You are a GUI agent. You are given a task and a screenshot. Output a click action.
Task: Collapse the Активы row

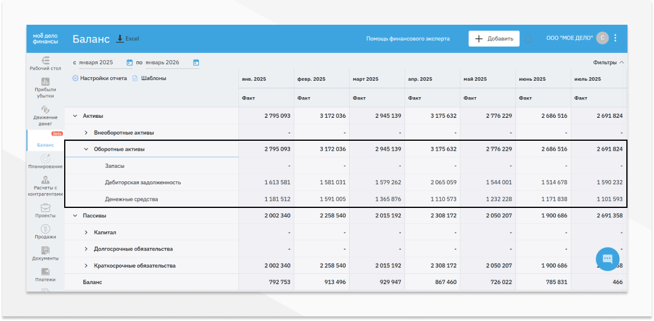[x=75, y=115]
